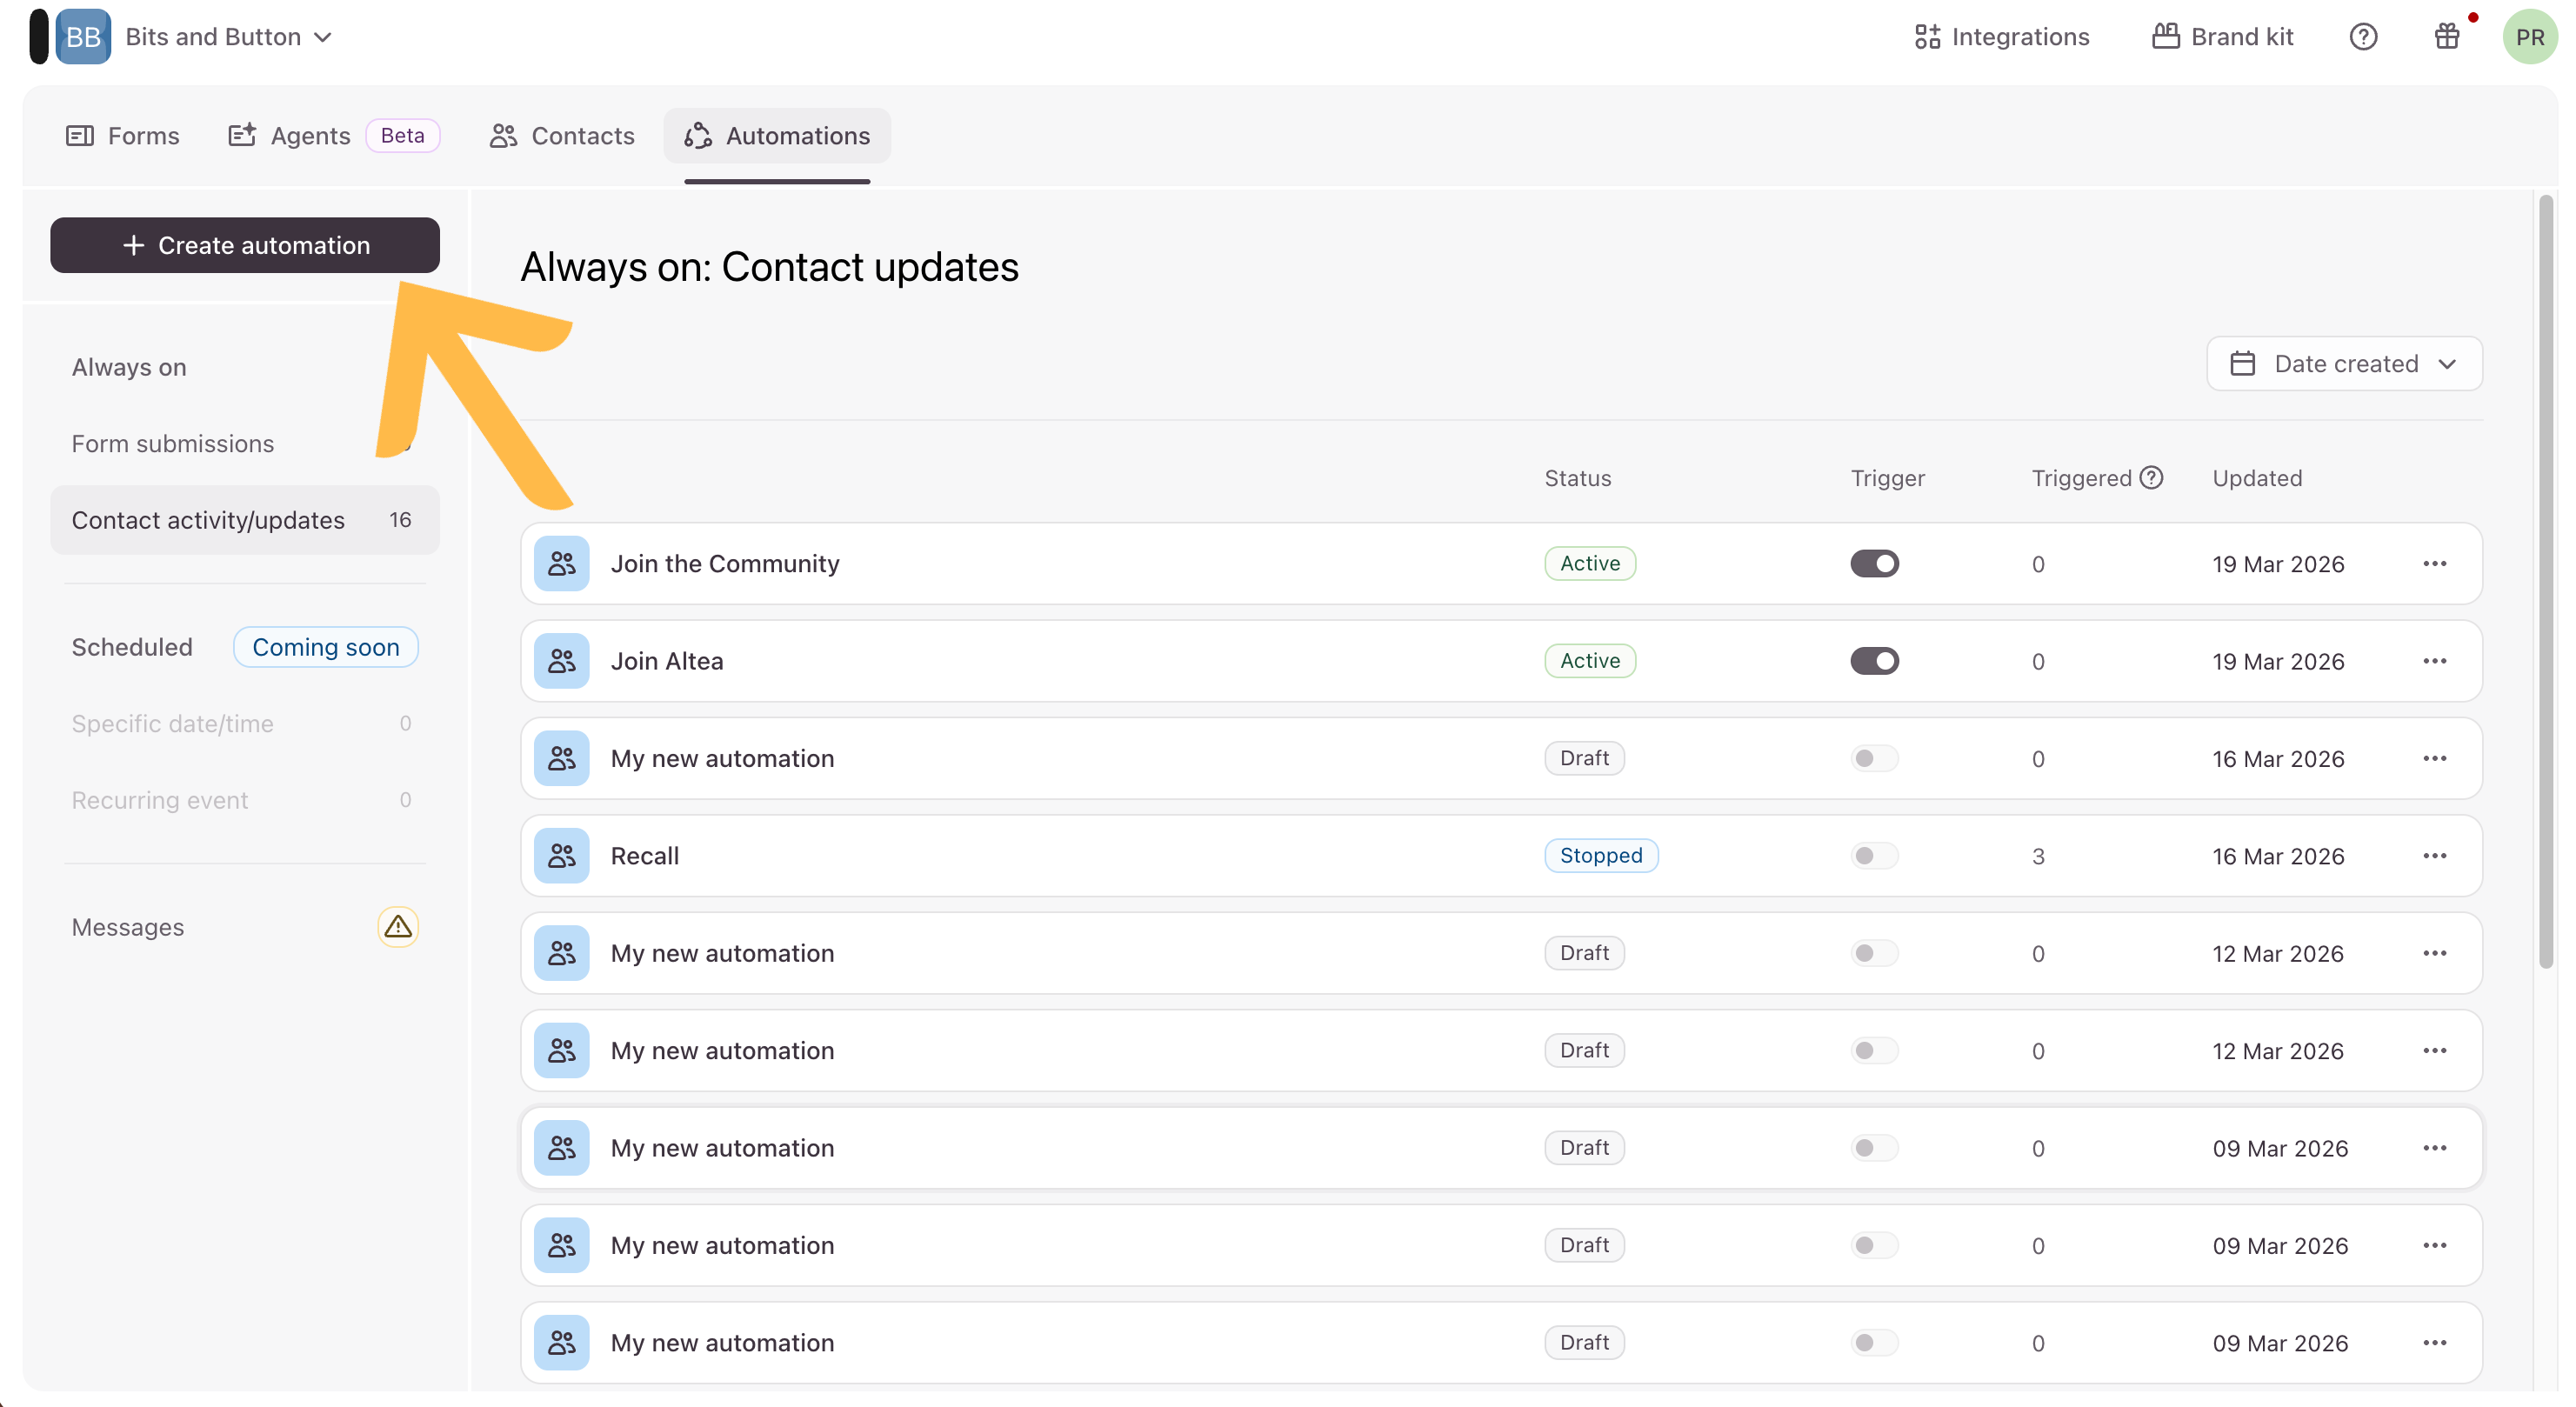Expand the Bits and Button workspace menu

(228, 37)
